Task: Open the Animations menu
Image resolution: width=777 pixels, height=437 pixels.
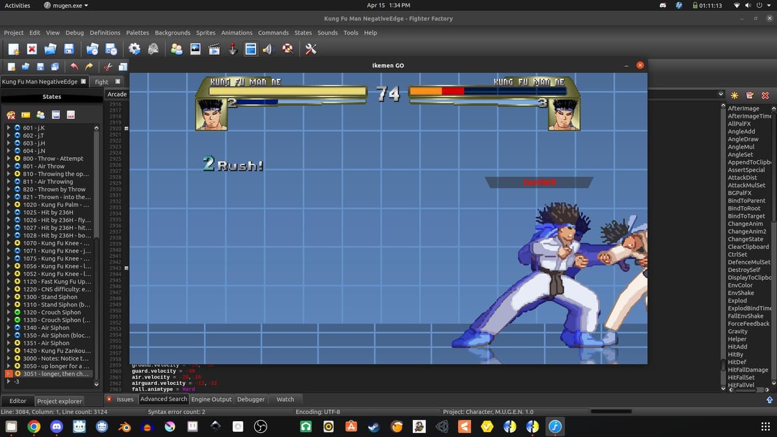Action: click(x=237, y=33)
